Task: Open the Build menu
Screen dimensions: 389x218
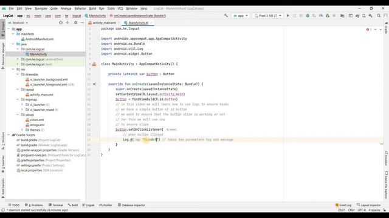Action: pos(92,8)
